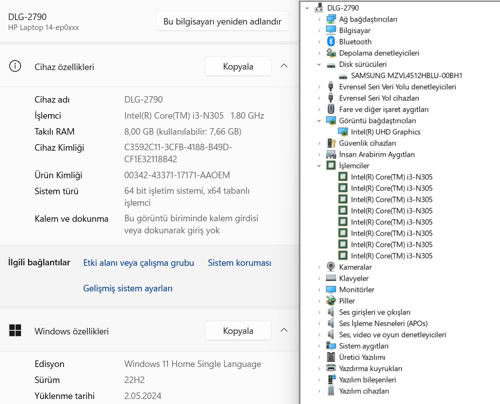Click the mouse icon for Fare ve diğer işaret aygıtları
Viewport: 500px width, 404px height.
[x=331, y=109]
